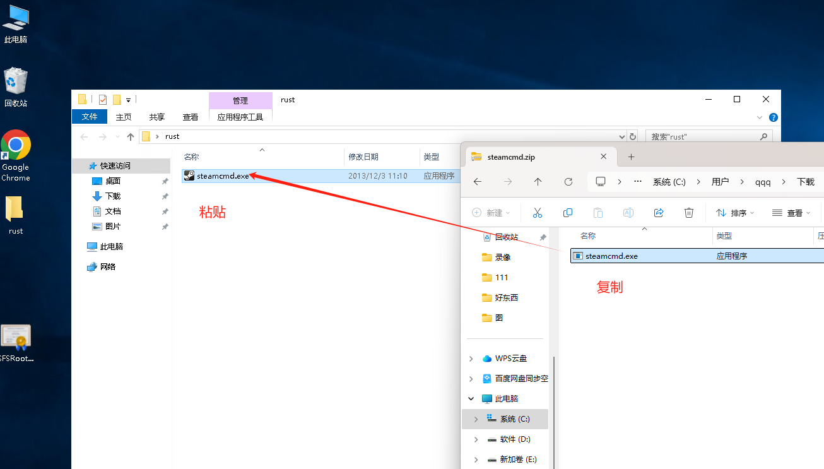Click the Cut scissors icon

tap(538, 213)
